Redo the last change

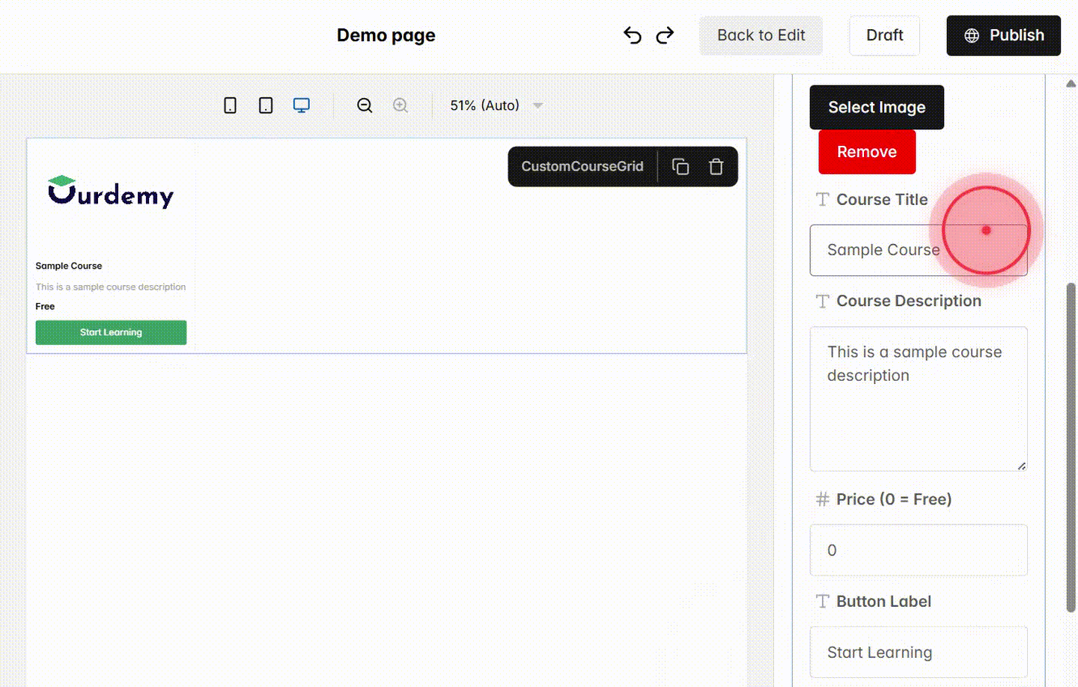coord(665,34)
